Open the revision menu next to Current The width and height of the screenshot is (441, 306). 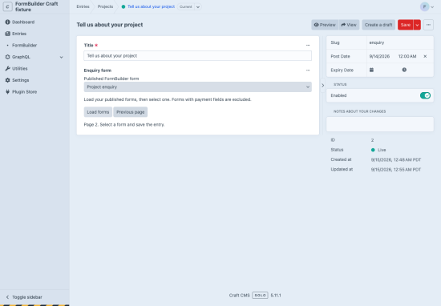198,6
